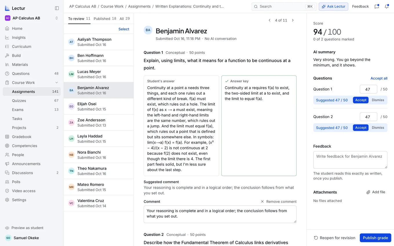
Task: Click Add file attachment
Action: pos(376,192)
